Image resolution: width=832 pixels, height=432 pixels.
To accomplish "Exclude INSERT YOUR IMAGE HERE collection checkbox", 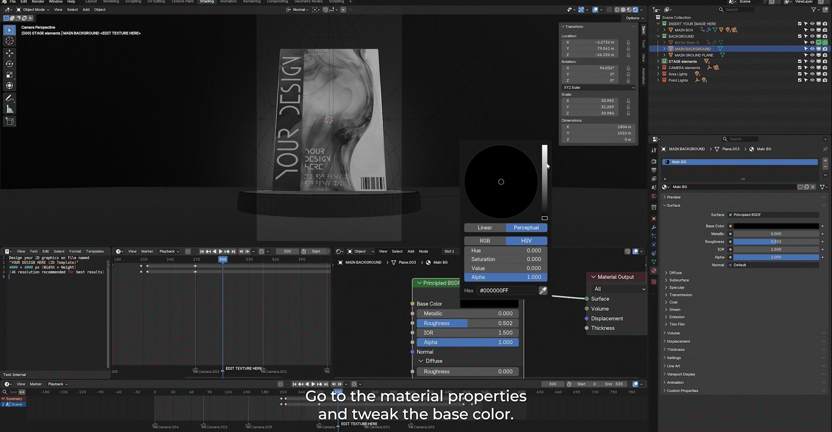I will point(799,24).
